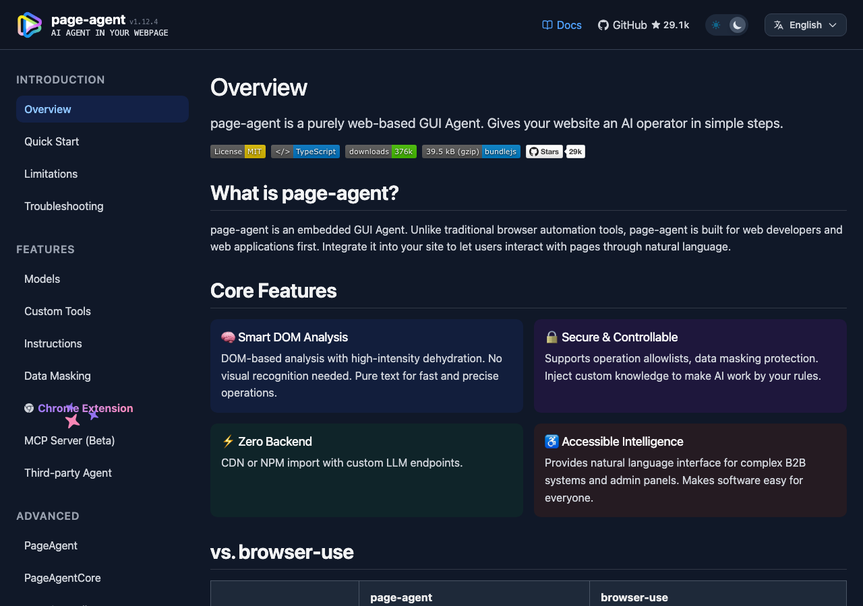Click the ADVANCED section label

48,516
